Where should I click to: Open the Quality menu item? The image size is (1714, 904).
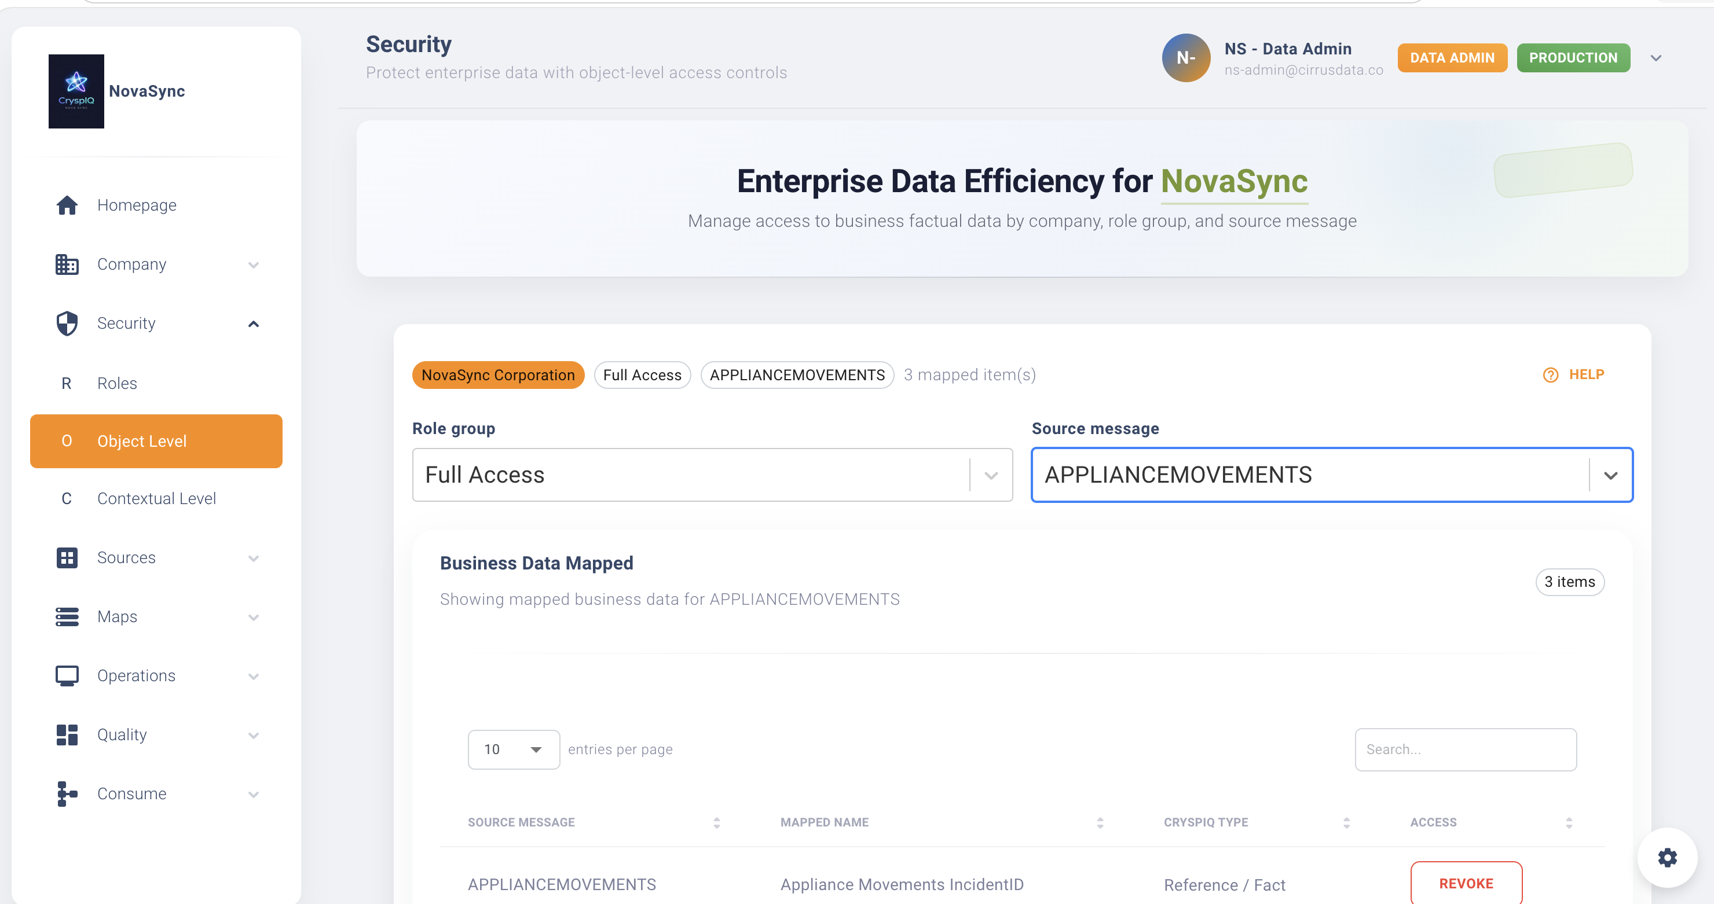[x=156, y=735]
